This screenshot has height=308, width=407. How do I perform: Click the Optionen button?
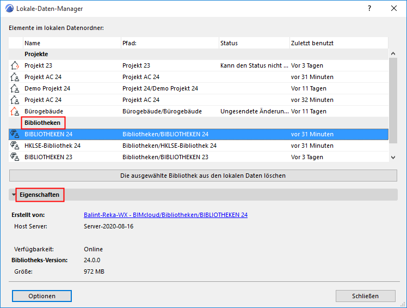pos(42,296)
